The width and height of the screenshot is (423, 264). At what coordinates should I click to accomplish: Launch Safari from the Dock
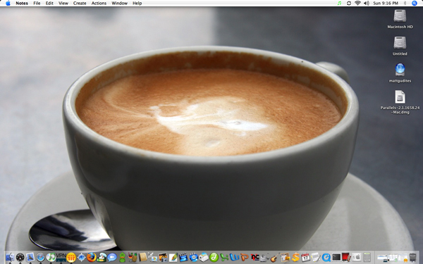(x=40, y=257)
